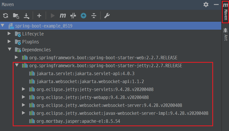This screenshot has width=229, height=131.
Task: Open Maven Settings wrench icon
Action: click(107, 16)
